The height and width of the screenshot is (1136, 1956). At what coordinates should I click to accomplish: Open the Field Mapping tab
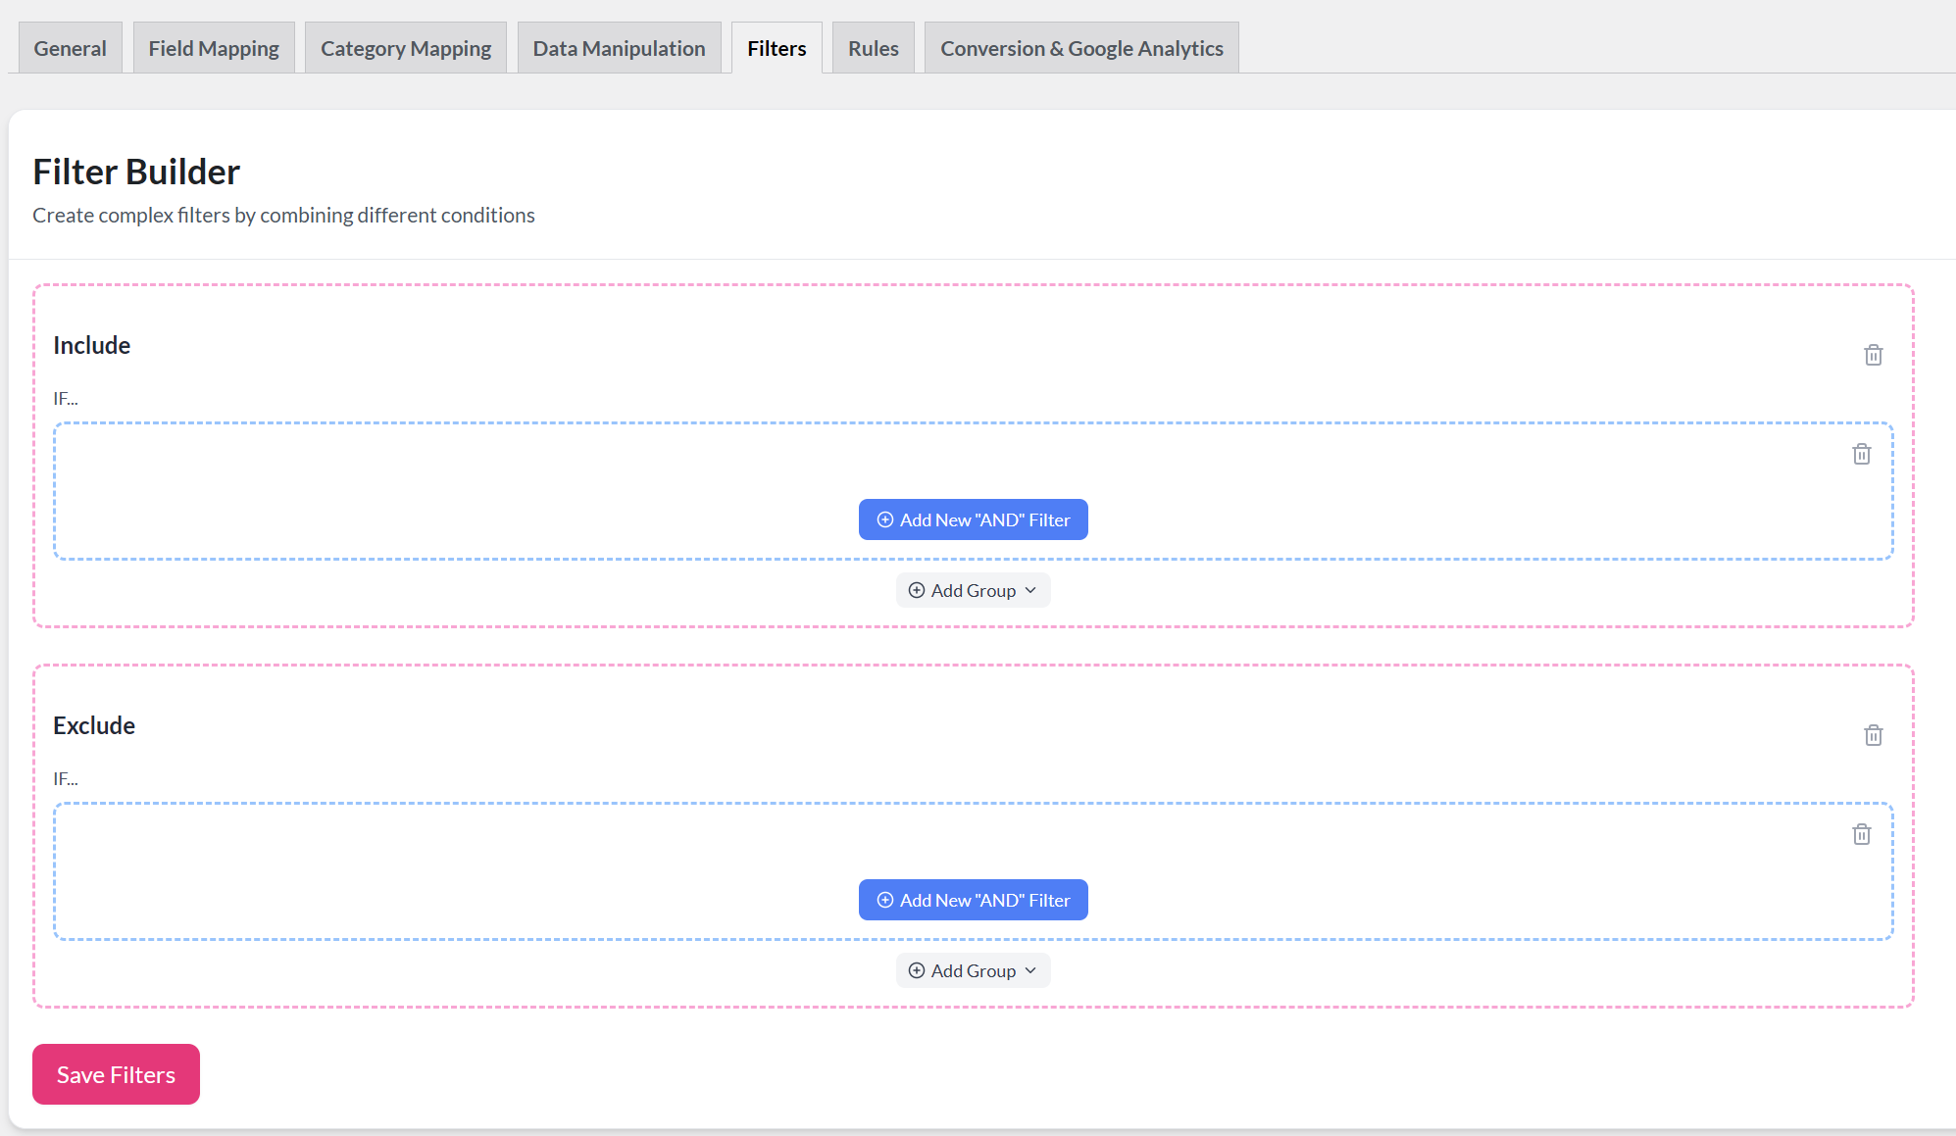tap(214, 48)
